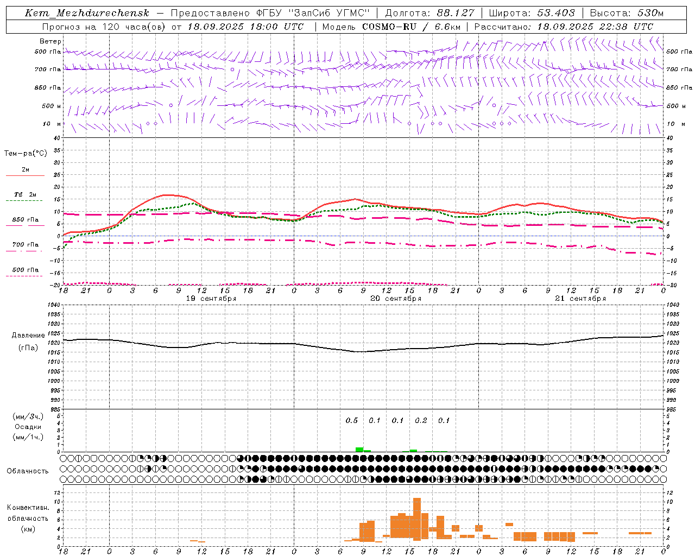The image size is (695, 556).
Task: Click the forecast start 18.09.2025 18:00 UTC
Action: (245, 27)
